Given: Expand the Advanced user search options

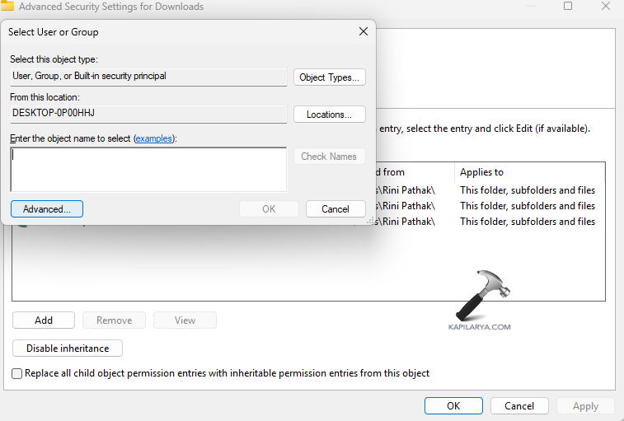Looking at the screenshot, I should point(47,209).
